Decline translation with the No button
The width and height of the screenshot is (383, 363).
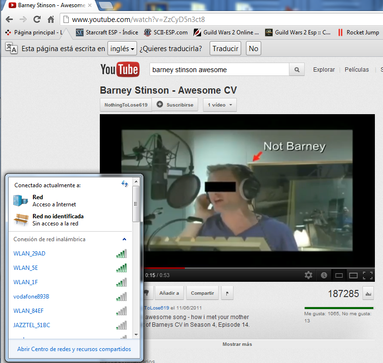[x=253, y=48]
